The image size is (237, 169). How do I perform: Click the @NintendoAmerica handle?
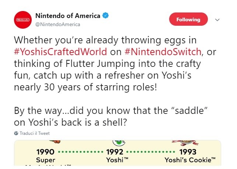[57, 24]
